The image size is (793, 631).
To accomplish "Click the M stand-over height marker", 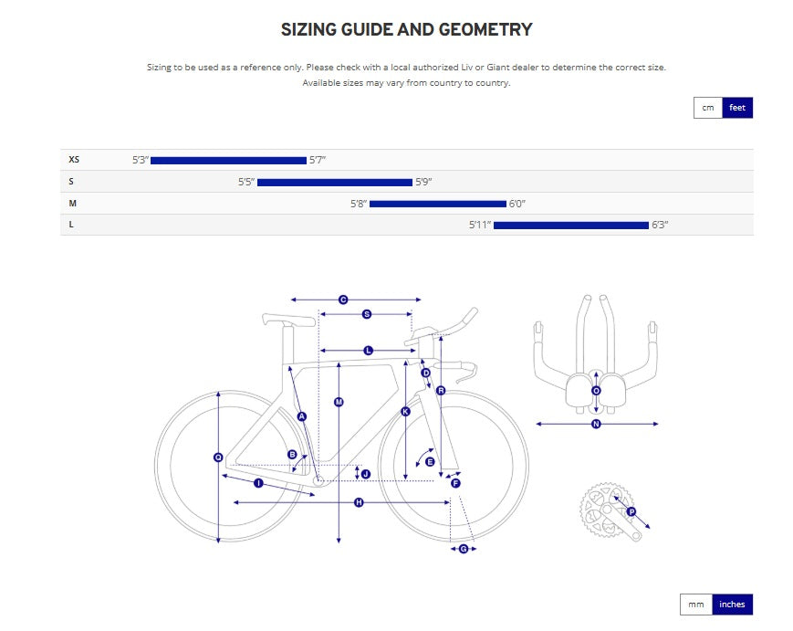I will pos(339,402).
